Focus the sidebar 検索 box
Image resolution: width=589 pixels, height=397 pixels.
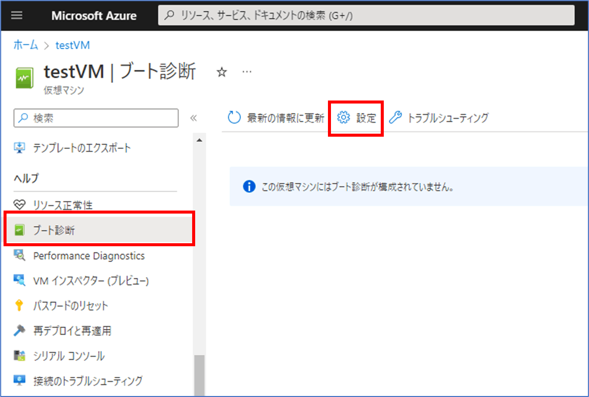96,118
